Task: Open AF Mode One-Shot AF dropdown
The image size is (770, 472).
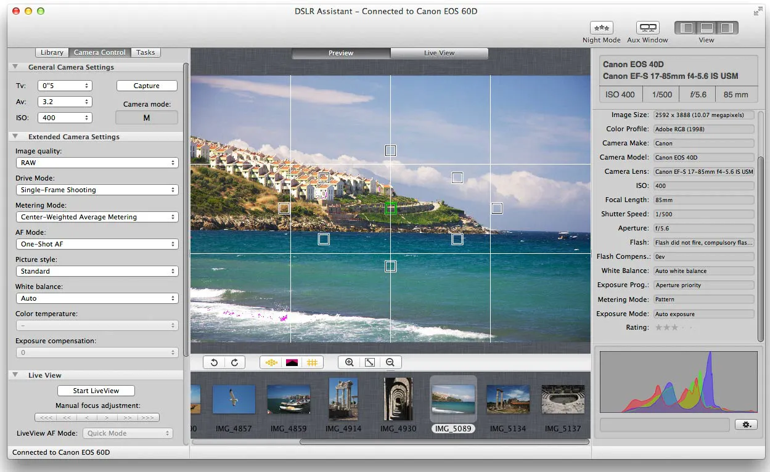Action: (97, 244)
